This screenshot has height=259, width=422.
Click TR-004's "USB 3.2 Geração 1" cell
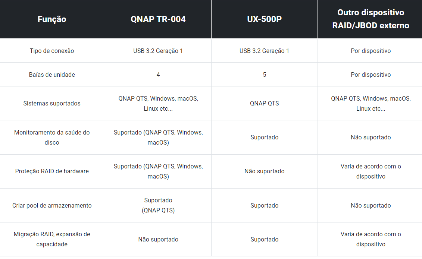[158, 51]
